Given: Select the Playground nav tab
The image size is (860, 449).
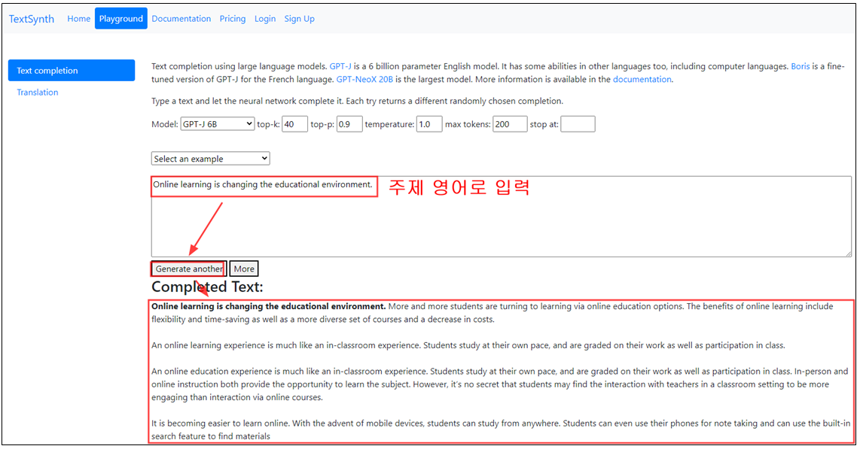Looking at the screenshot, I should point(120,19).
